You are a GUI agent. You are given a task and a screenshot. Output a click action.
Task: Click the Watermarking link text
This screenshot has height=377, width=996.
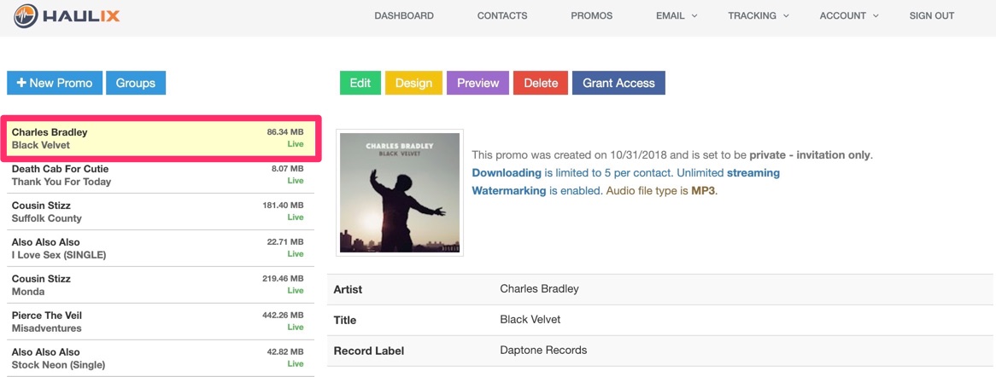(x=509, y=190)
